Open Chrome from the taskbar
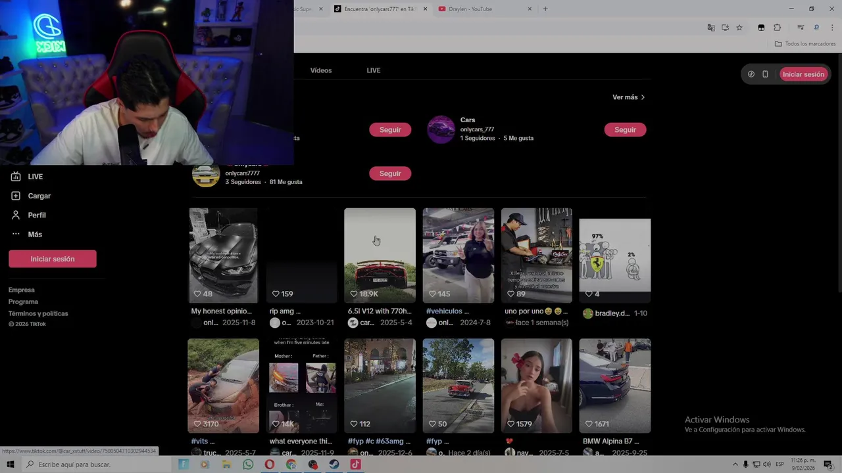This screenshot has height=473, width=842. coord(291,464)
